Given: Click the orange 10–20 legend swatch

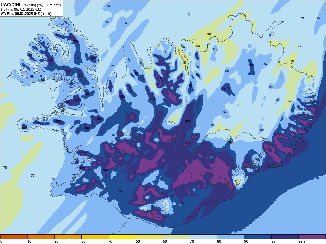Looking at the screenshot, I should click(x=41, y=237).
